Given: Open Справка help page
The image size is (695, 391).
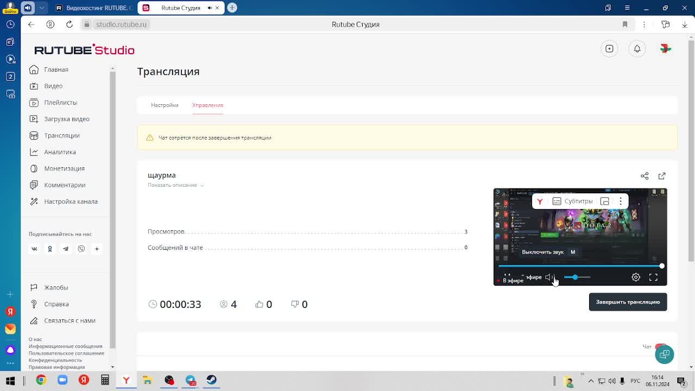Looking at the screenshot, I should pos(49,304).
